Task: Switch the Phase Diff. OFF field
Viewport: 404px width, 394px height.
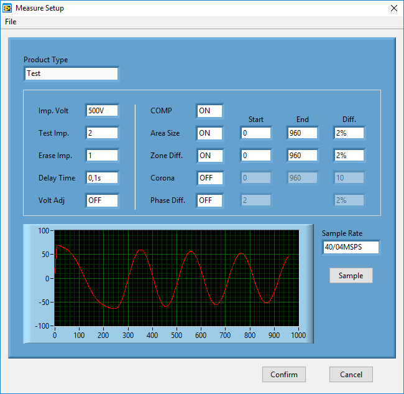Action: 209,200
